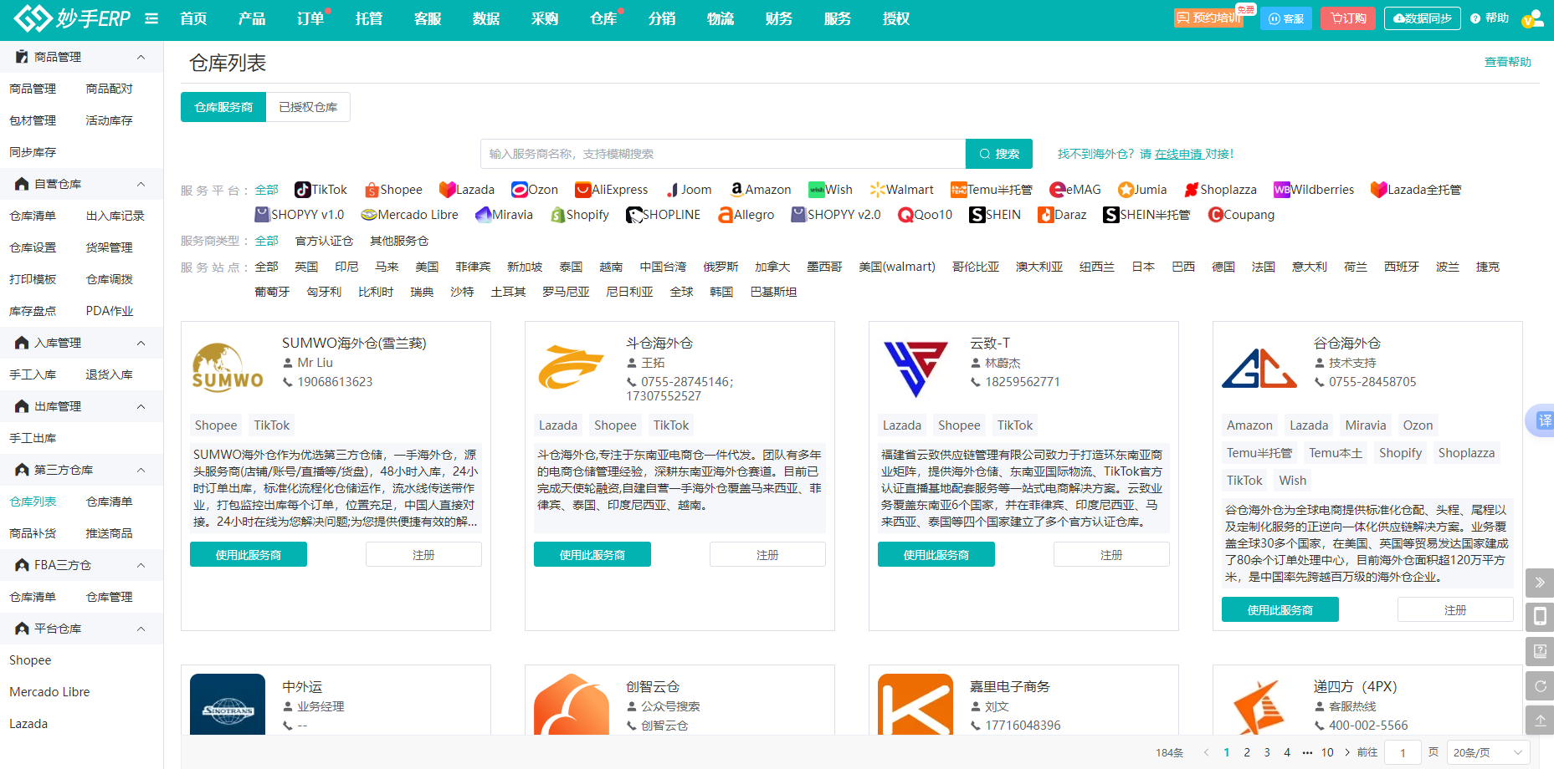Filter by Coupang platform

coord(1241,215)
